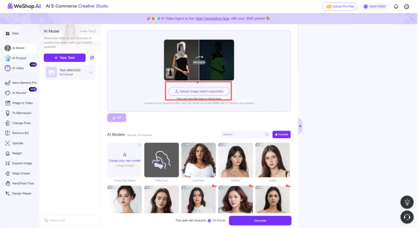Click the search magnifier in AI Models search
Viewport: 418px width, 228px height.
(x=267, y=135)
